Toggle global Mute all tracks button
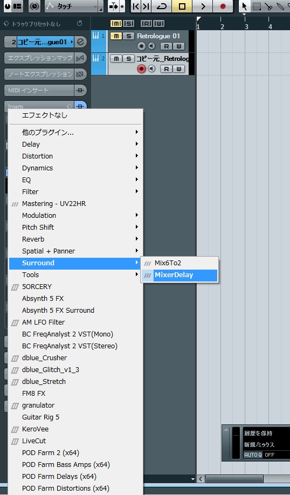 [x=116, y=24]
